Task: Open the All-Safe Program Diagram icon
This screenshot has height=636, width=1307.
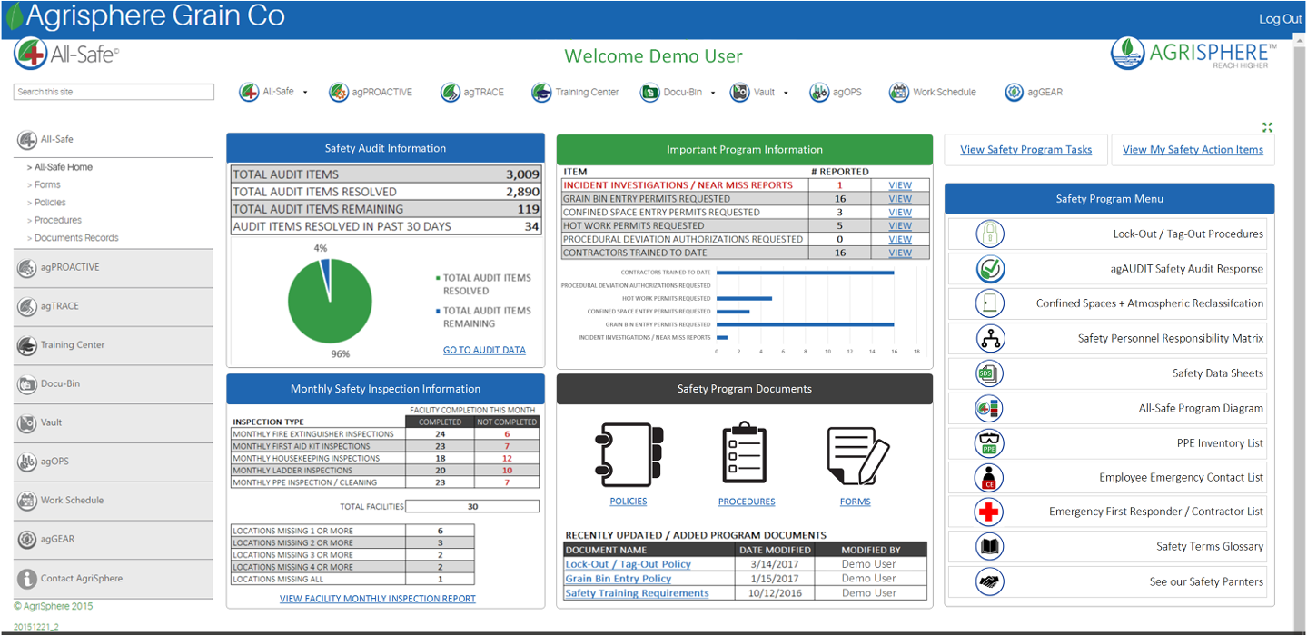Action: [989, 409]
